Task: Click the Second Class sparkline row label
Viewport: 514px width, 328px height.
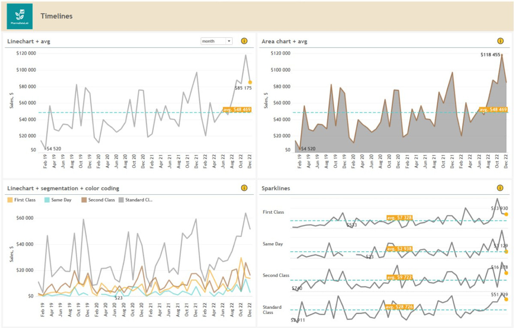Action: 276,275
